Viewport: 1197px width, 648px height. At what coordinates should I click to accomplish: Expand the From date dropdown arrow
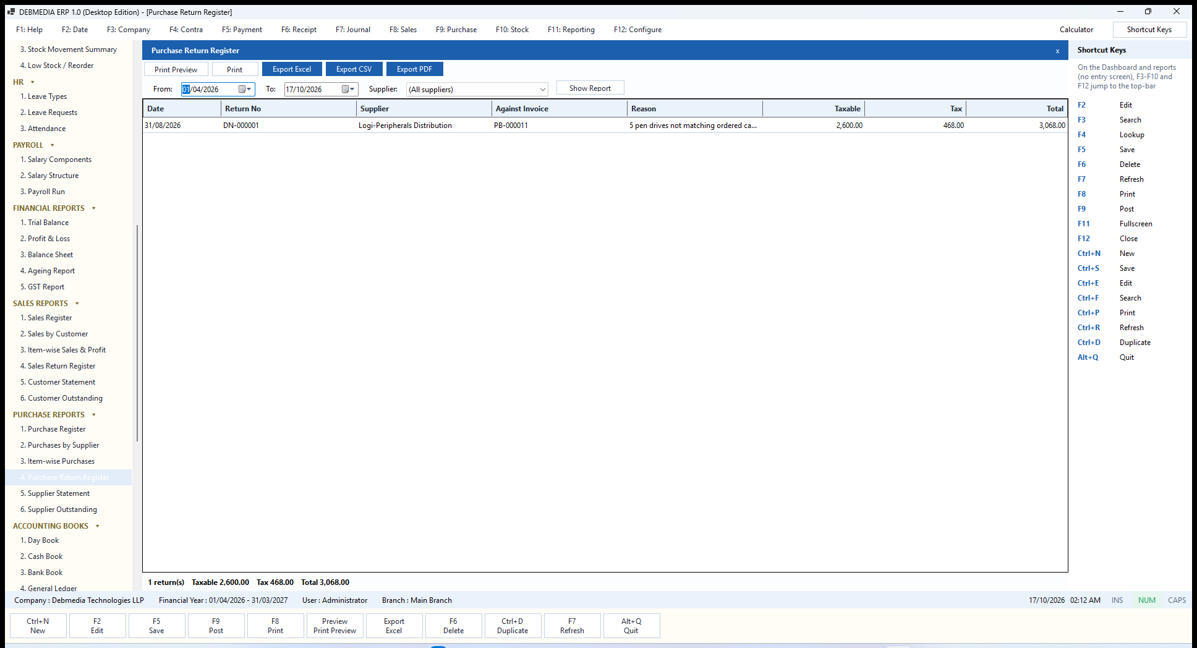pyautogui.click(x=249, y=89)
